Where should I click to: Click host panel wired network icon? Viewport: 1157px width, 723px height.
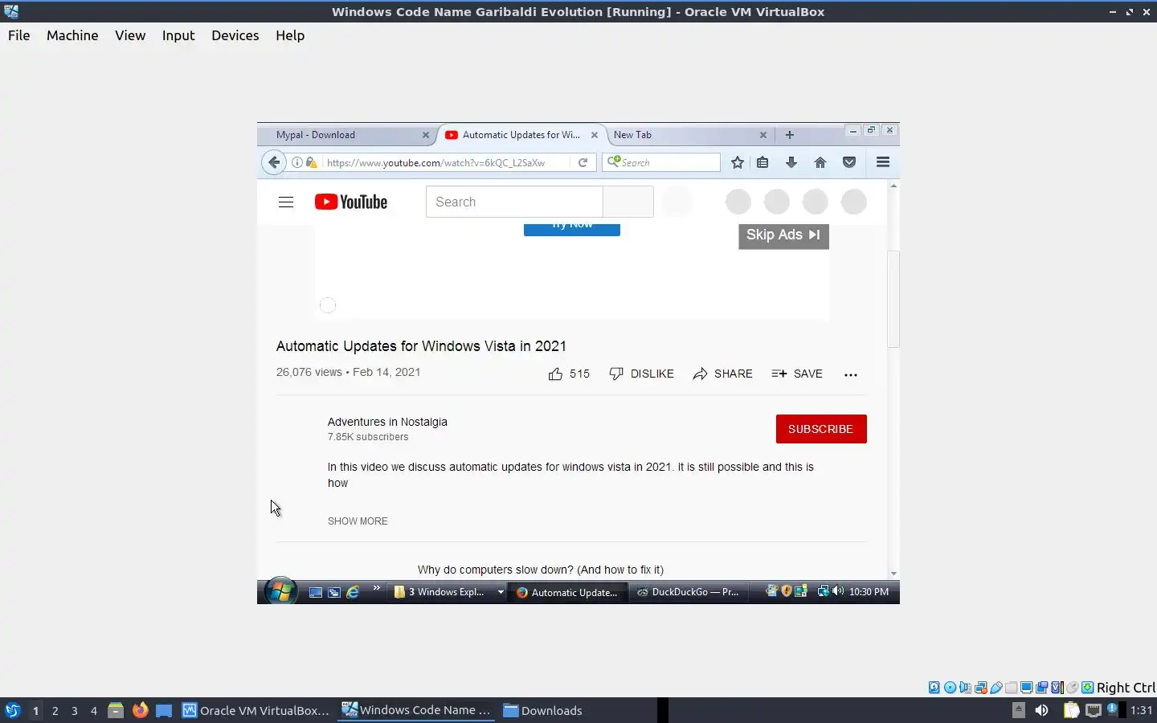coord(1093,710)
